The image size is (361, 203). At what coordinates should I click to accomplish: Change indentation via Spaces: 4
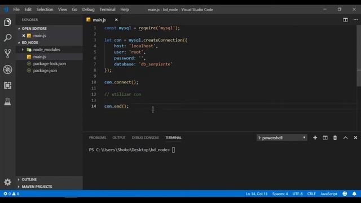(280, 194)
